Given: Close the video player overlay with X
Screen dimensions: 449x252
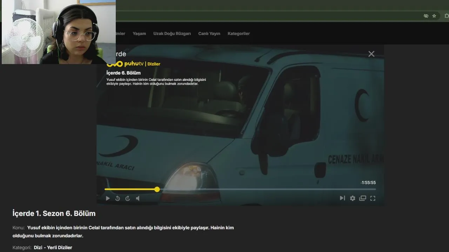Looking at the screenshot, I should (371, 54).
